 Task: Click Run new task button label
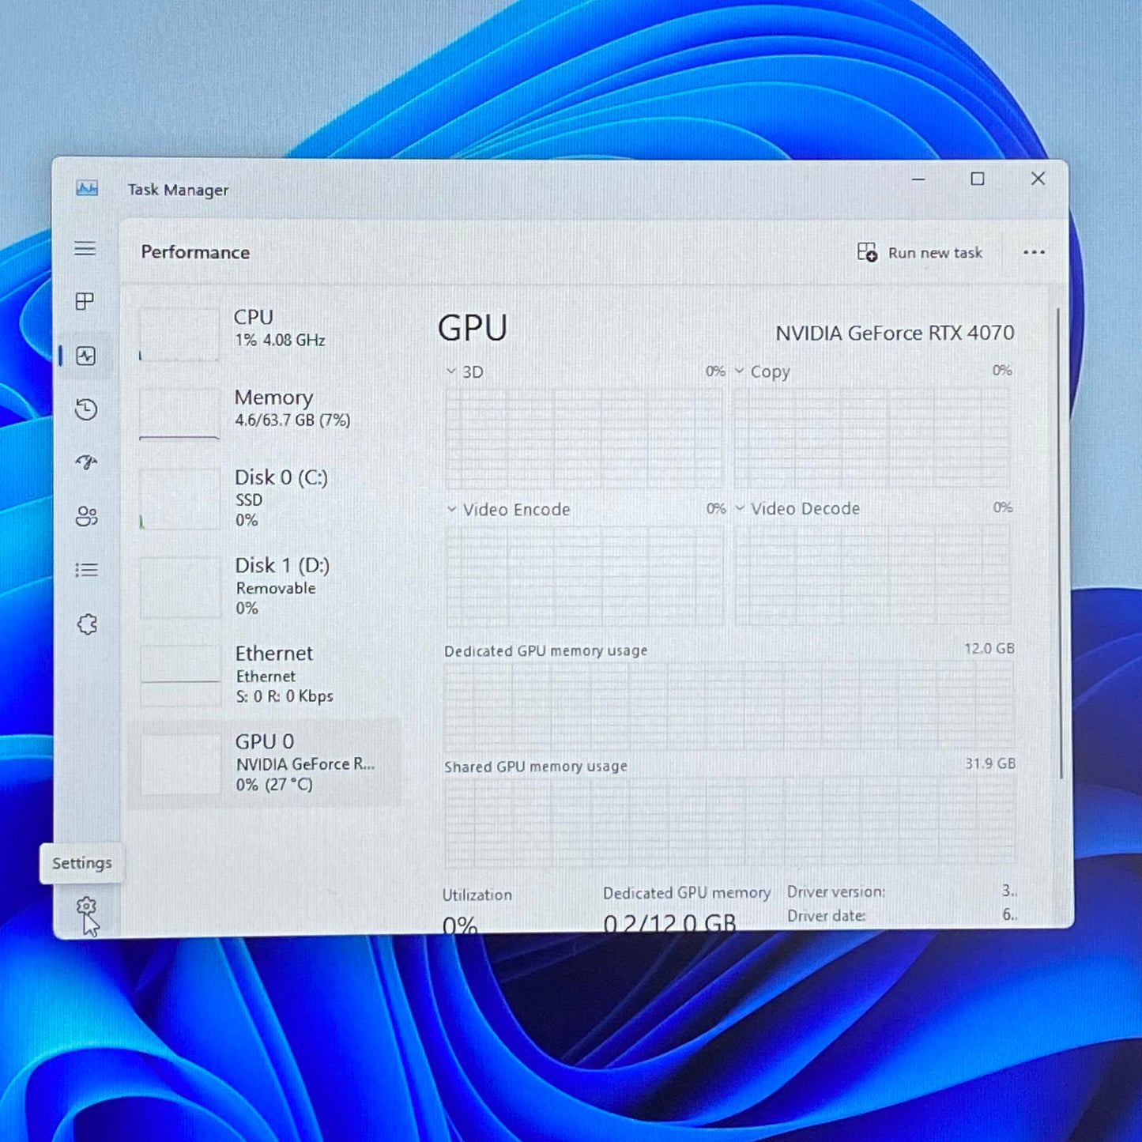[x=935, y=253]
